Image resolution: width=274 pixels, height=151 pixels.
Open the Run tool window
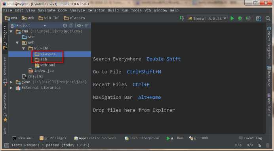174,138
